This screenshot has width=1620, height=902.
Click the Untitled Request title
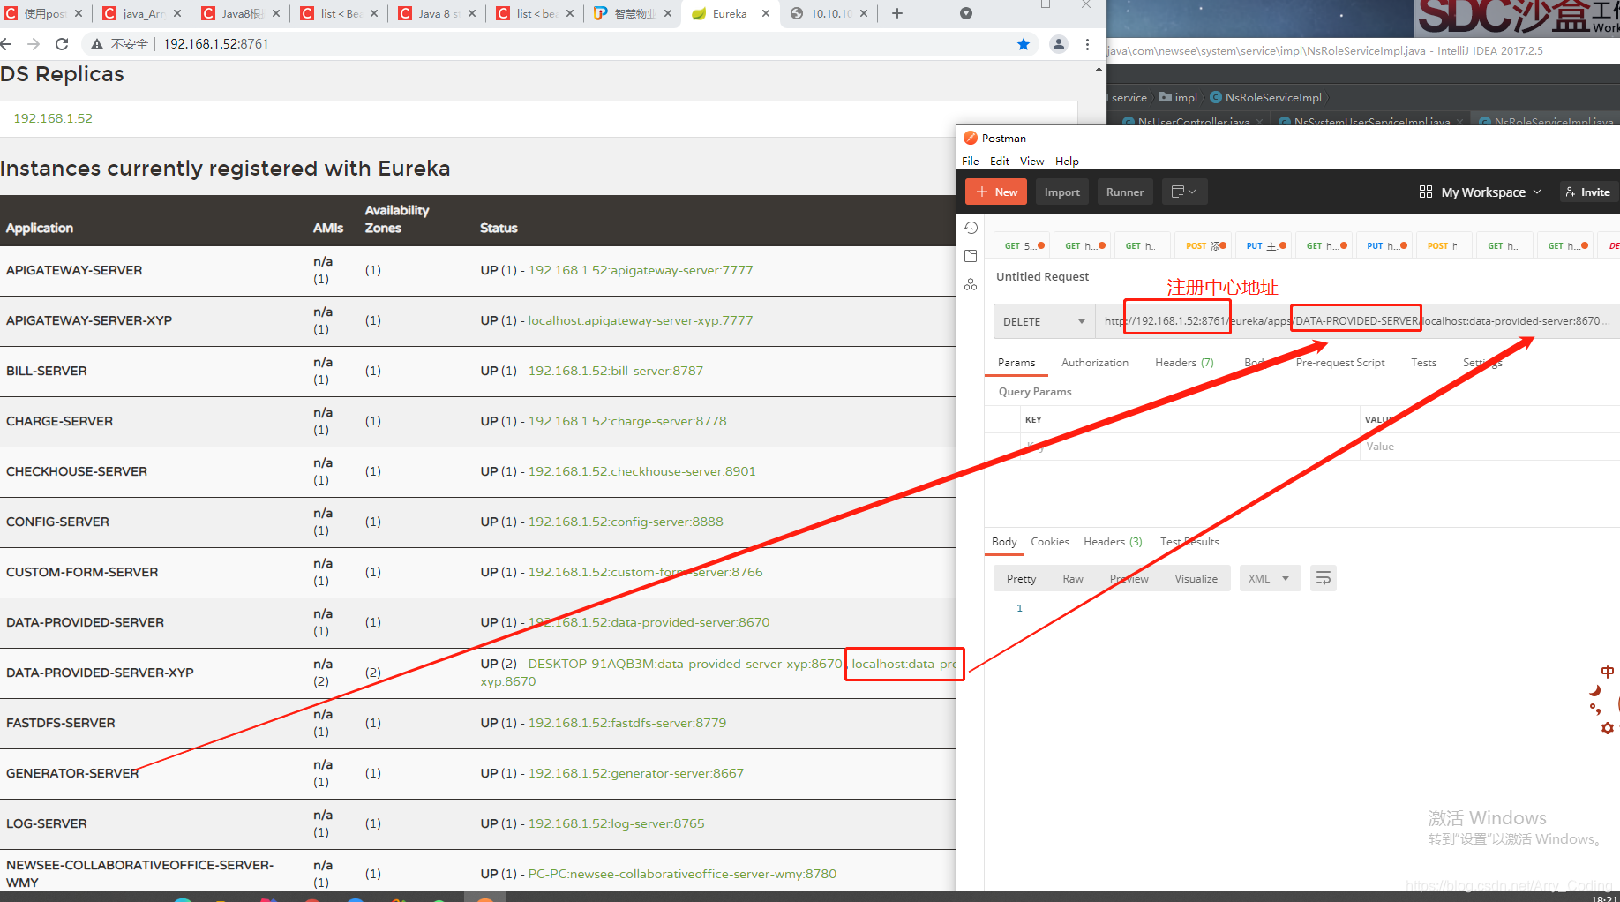point(1042,276)
